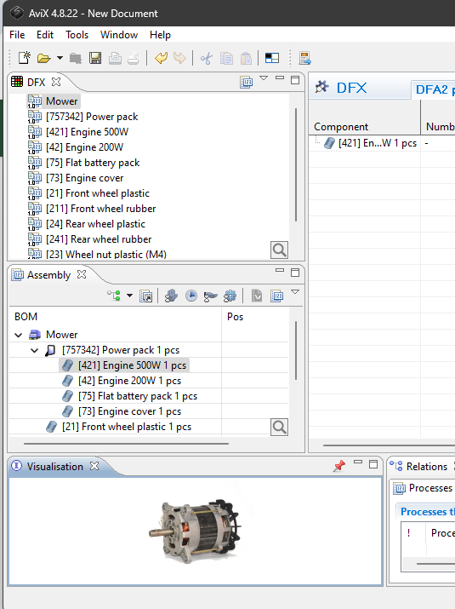The height and width of the screenshot is (609, 455).
Task: Click the green tree structure icon in Assembly toolbar
Action: pyautogui.click(x=114, y=296)
